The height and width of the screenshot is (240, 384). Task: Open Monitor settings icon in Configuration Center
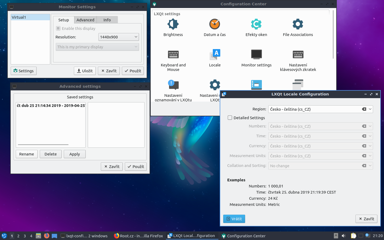(x=256, y=55)
